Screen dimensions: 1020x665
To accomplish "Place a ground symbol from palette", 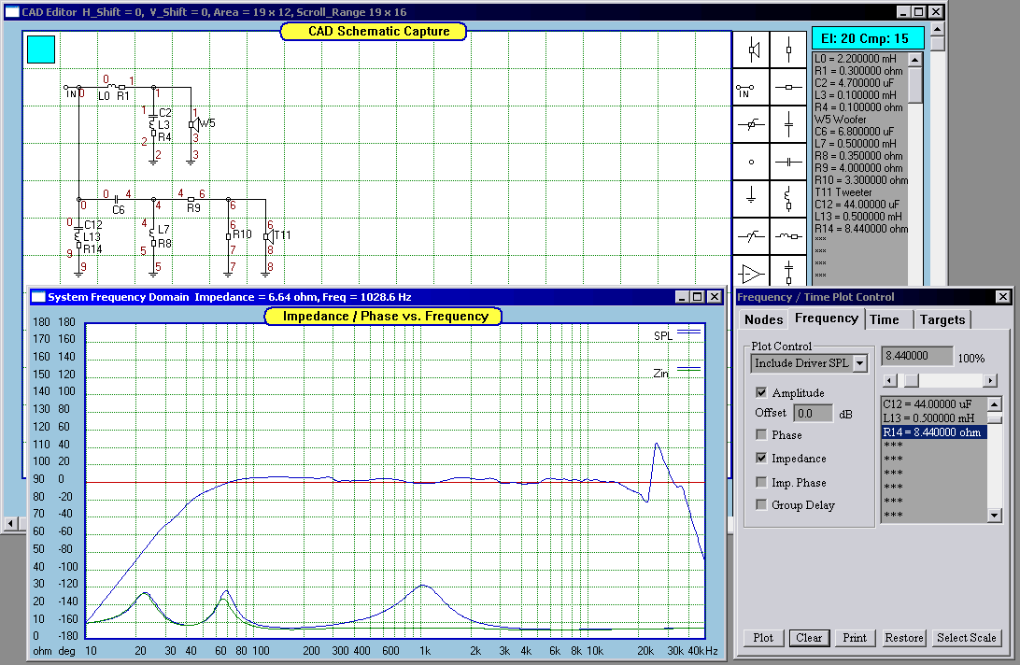I will point(751,198).
